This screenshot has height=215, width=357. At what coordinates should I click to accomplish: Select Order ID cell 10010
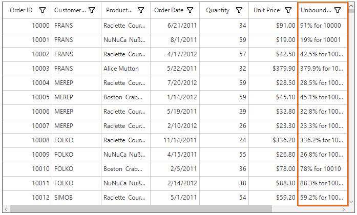click(27, 169)
